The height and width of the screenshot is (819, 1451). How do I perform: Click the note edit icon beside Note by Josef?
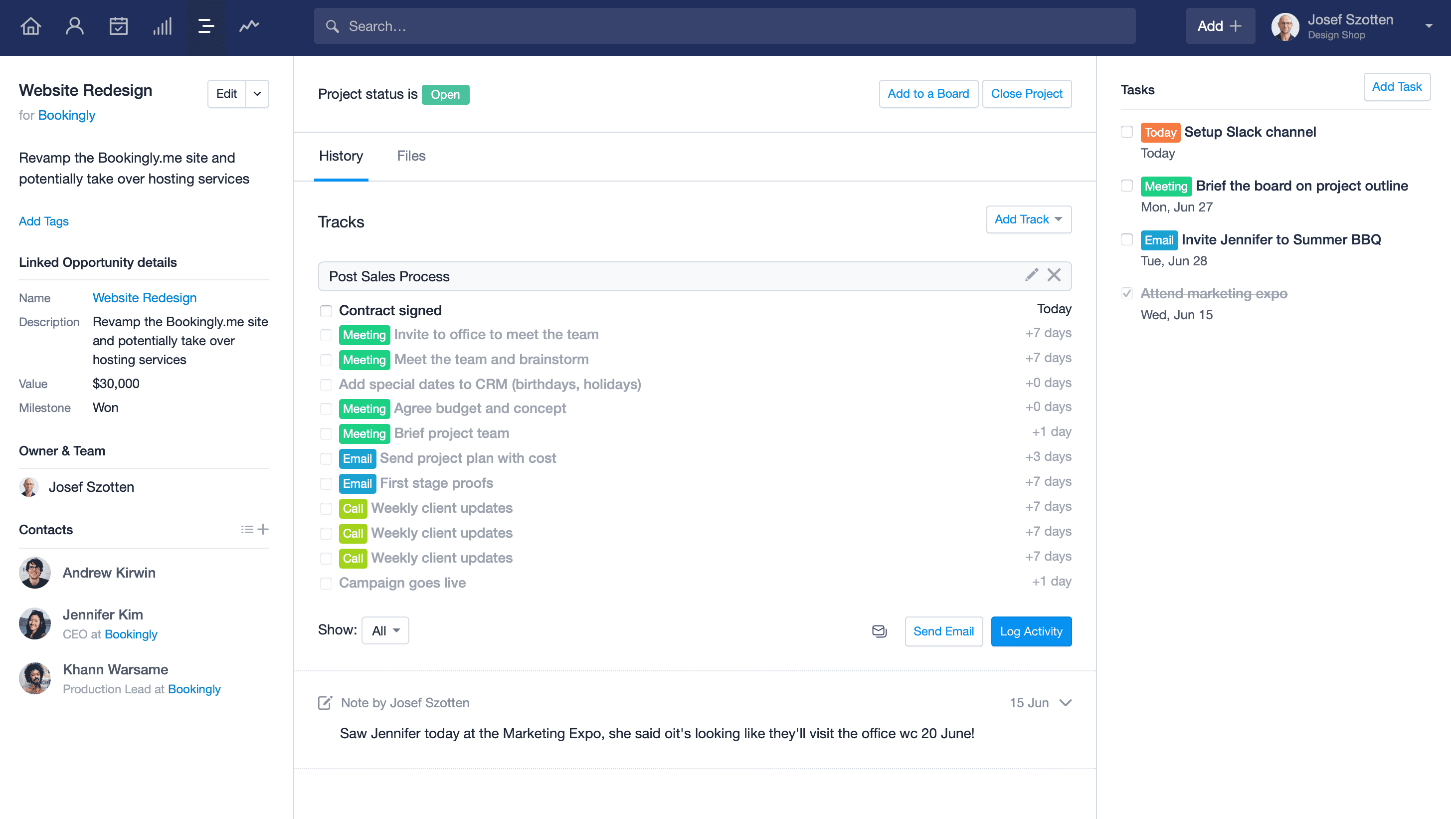[325, 702]
